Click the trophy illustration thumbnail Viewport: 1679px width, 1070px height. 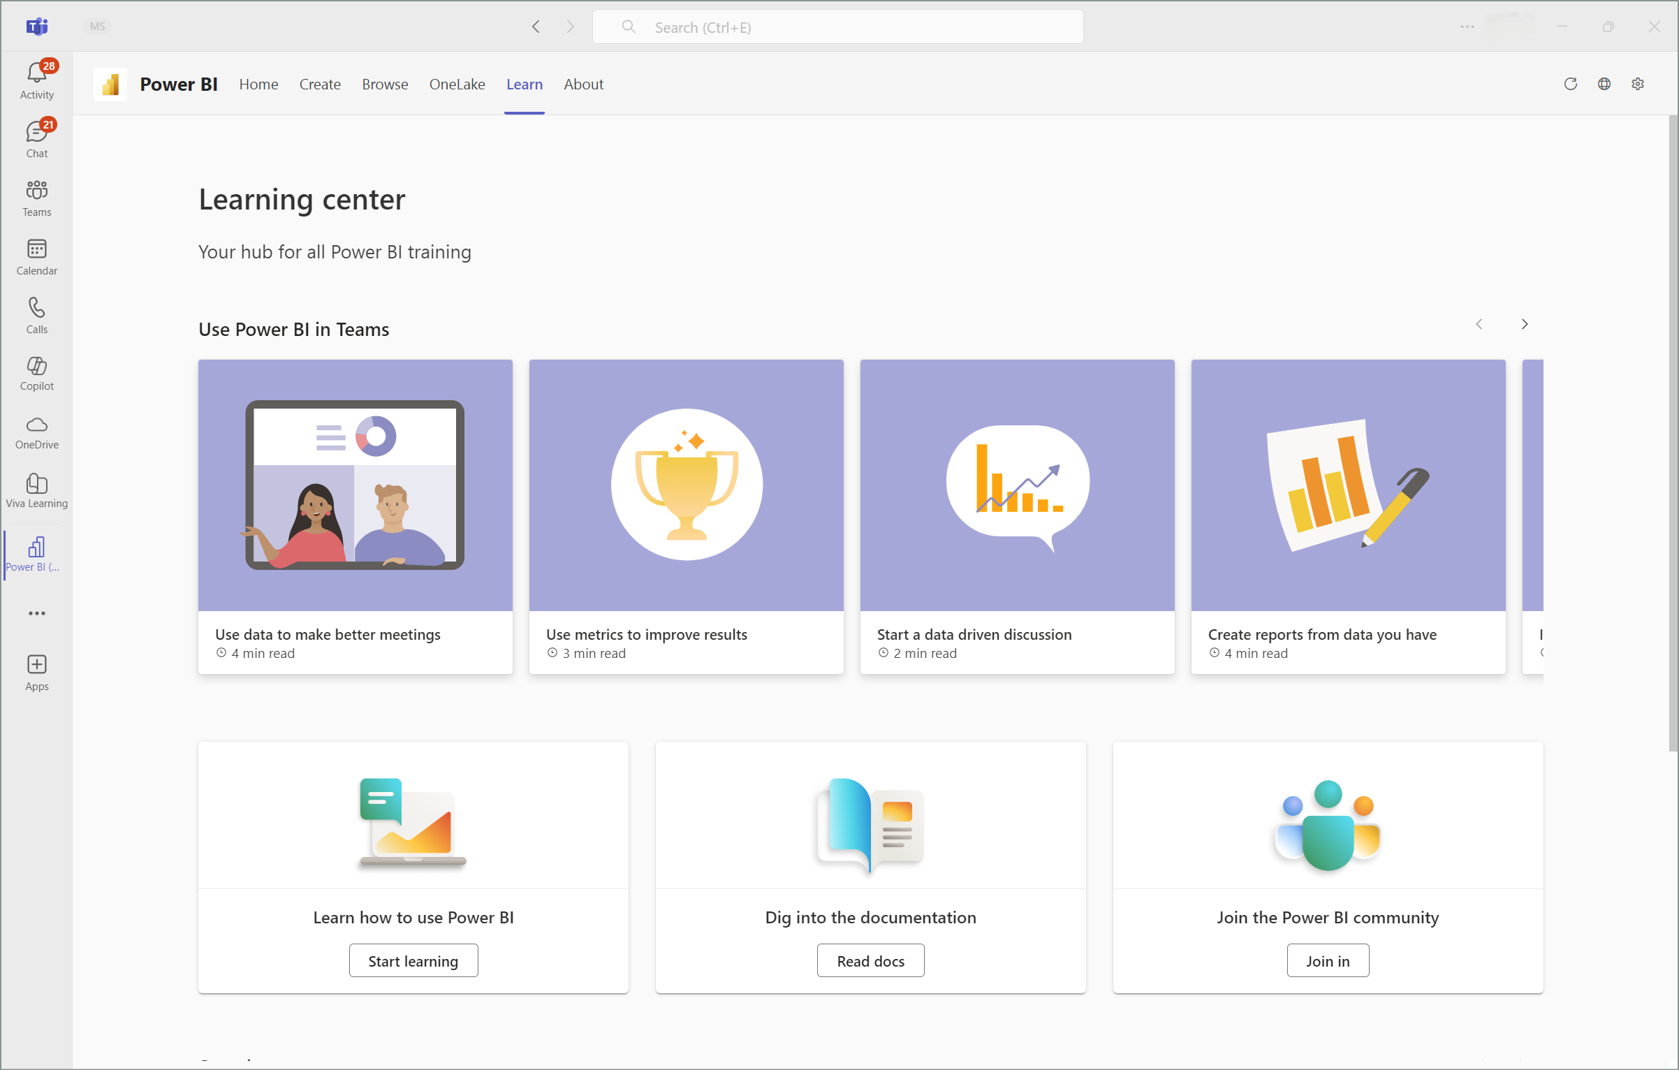(687, 485)
